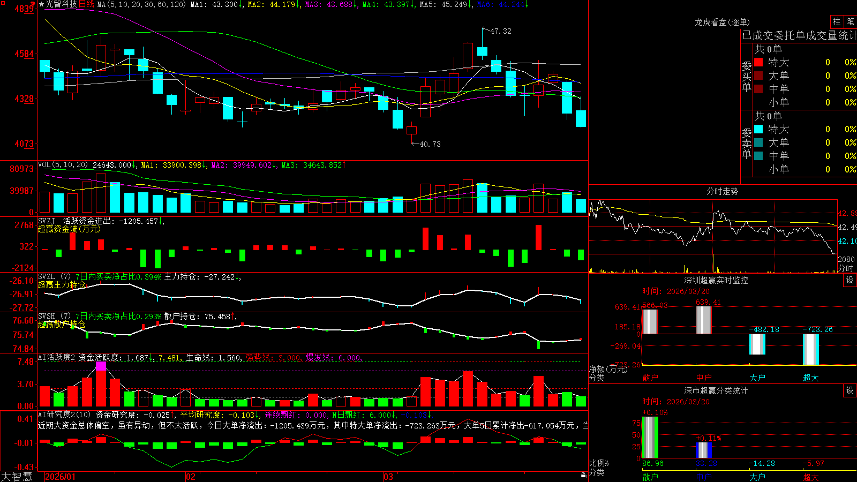Click the 深市超赢分类统计 panel title

(716, 390)
